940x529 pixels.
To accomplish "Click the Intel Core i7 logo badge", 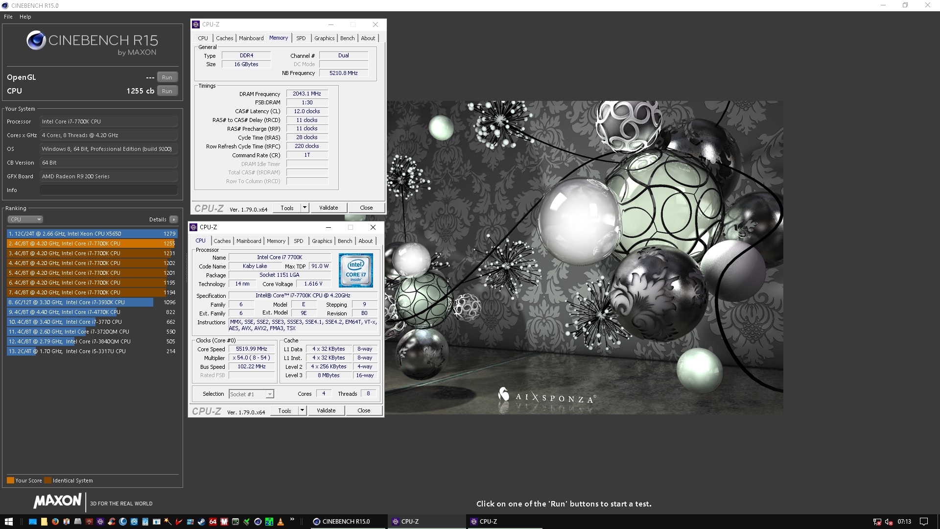I will 356,270.
